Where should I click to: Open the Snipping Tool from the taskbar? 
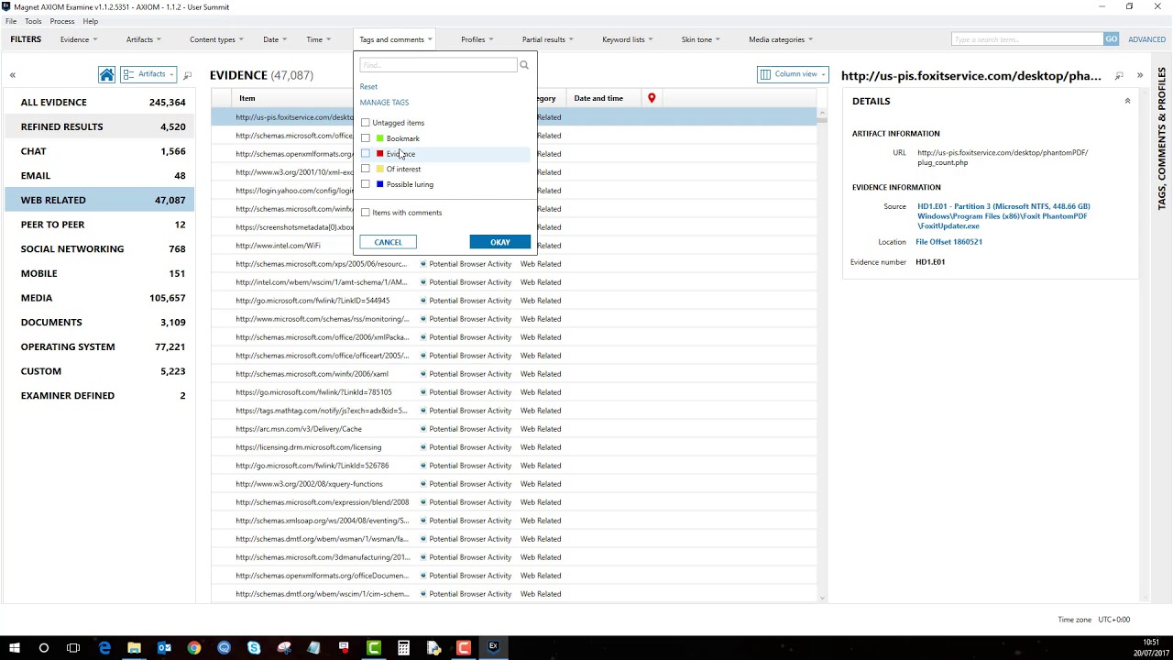284,647
